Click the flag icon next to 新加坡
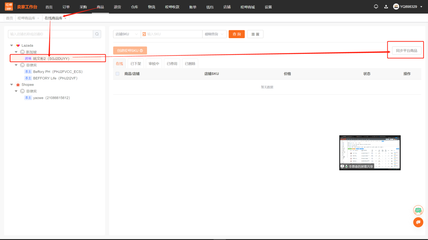 22,52
